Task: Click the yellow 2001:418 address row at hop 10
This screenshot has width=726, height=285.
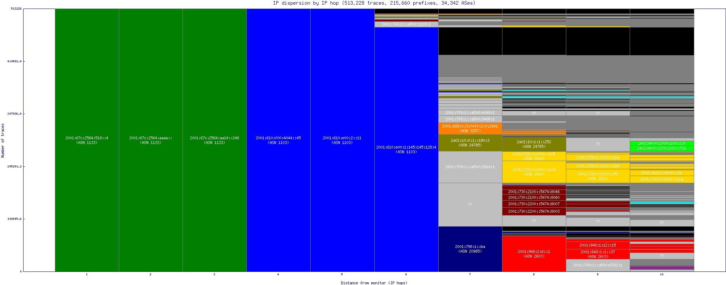Action: [661, 173]
